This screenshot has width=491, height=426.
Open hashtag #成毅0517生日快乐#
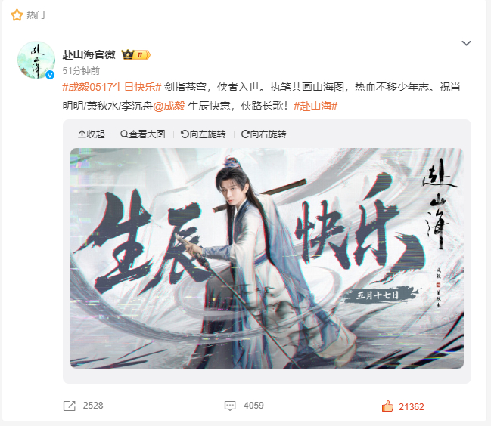(x=112, y=87)
